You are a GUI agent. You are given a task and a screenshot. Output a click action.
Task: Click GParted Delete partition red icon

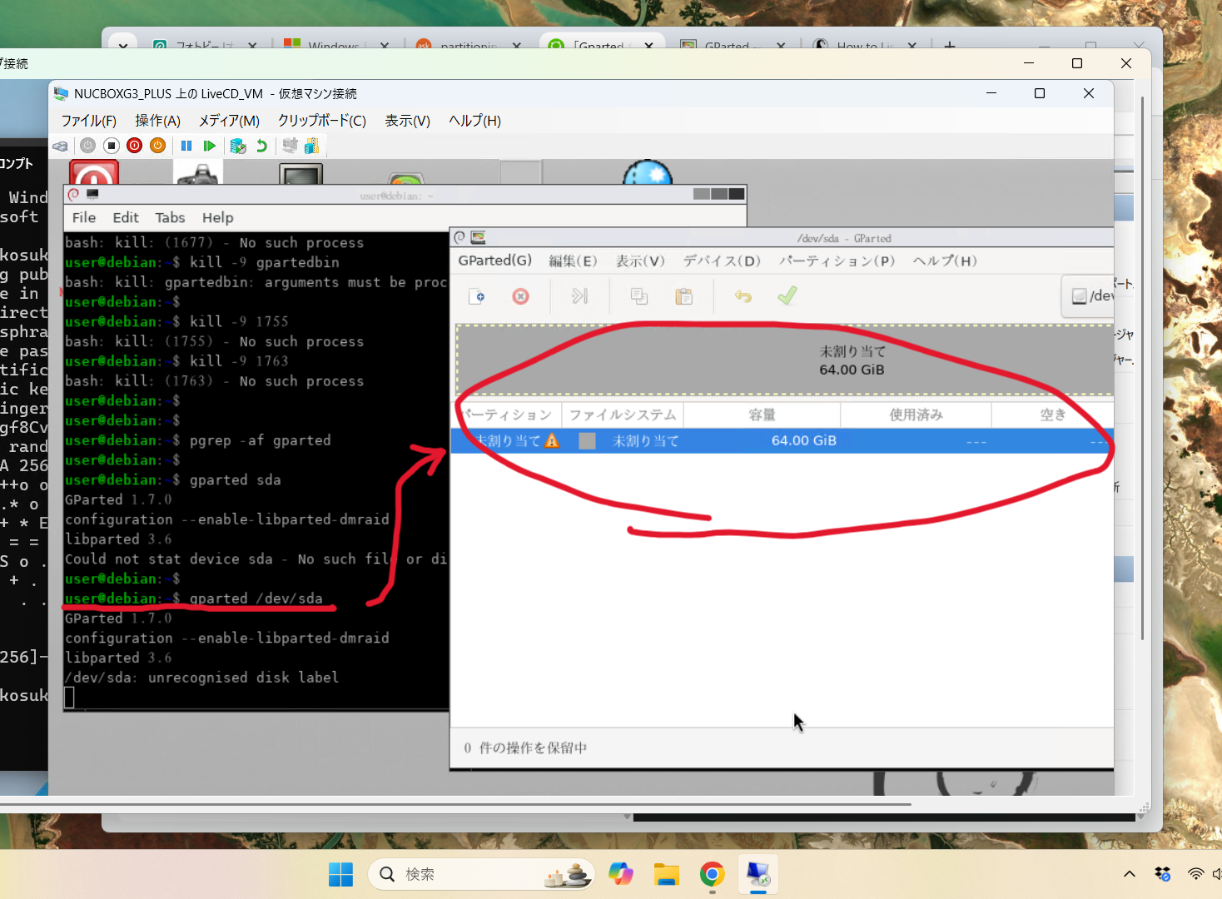521,296
